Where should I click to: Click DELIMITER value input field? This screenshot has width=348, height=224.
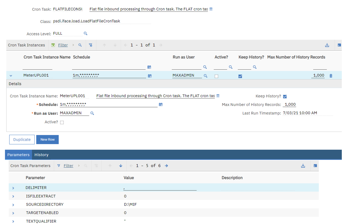pyautogui.click(x=160, y=188)
